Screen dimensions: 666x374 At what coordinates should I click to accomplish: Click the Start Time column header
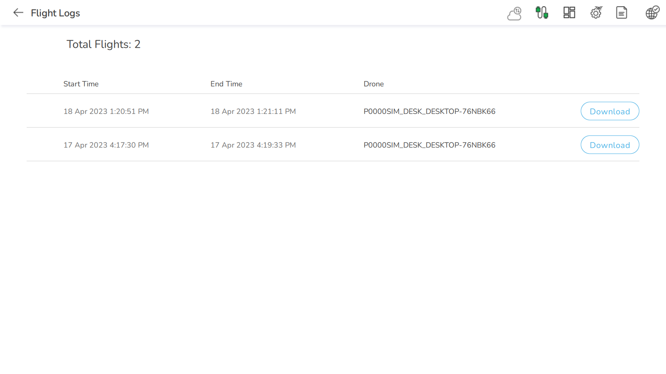pyautogui.click(x=81, y=84)
